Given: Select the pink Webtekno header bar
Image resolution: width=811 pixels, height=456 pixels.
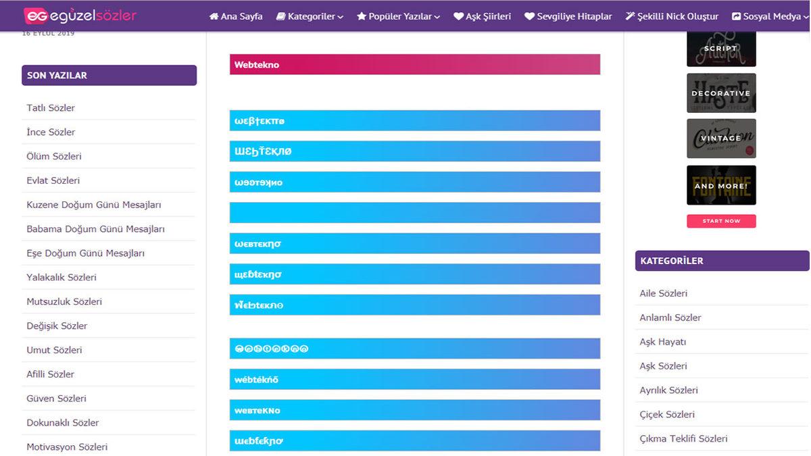Looking at the screenshot, I should 415,64.
